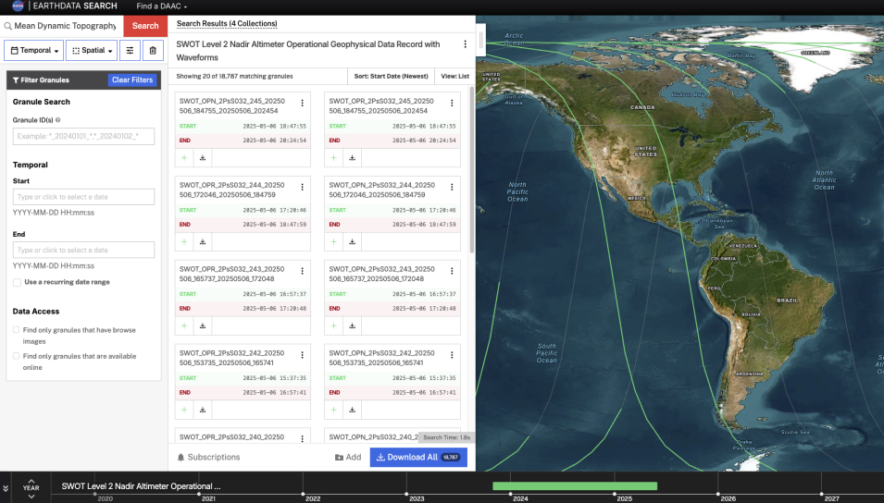Clear Filters in Filter Granules panel
This screenshot has height=503, width=884.
click(x=132, y=80)
